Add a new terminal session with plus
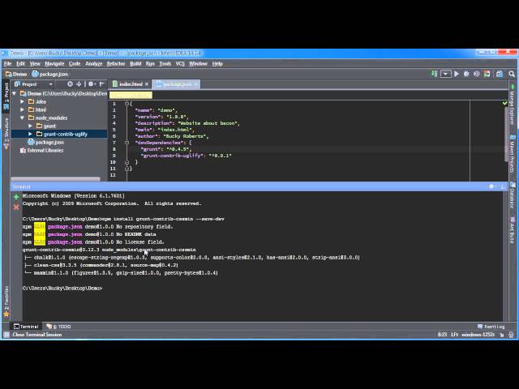519x389 pixels. tap(16, 197)
